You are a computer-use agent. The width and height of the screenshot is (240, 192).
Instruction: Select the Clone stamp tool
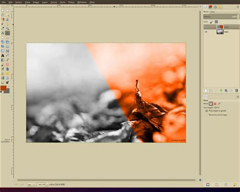point(3,73)
